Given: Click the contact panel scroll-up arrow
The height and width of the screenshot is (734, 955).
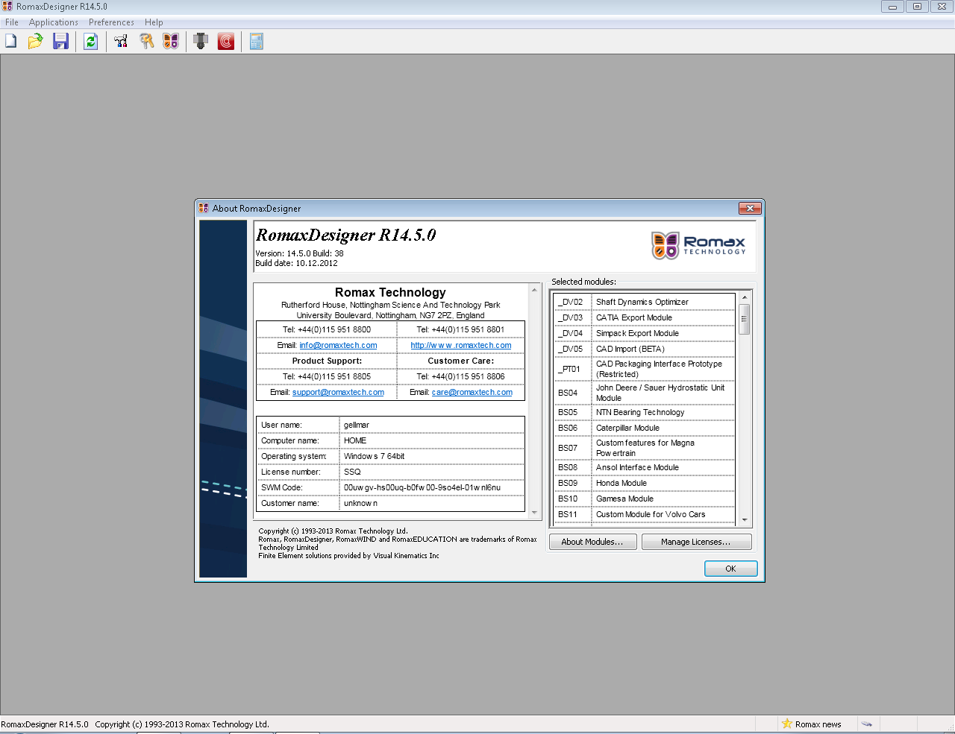Looking at the screenshot, I should tap(534, 290).
